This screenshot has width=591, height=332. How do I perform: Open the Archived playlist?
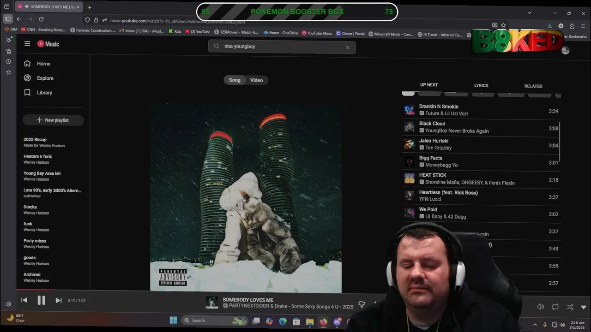pos(36,277)
